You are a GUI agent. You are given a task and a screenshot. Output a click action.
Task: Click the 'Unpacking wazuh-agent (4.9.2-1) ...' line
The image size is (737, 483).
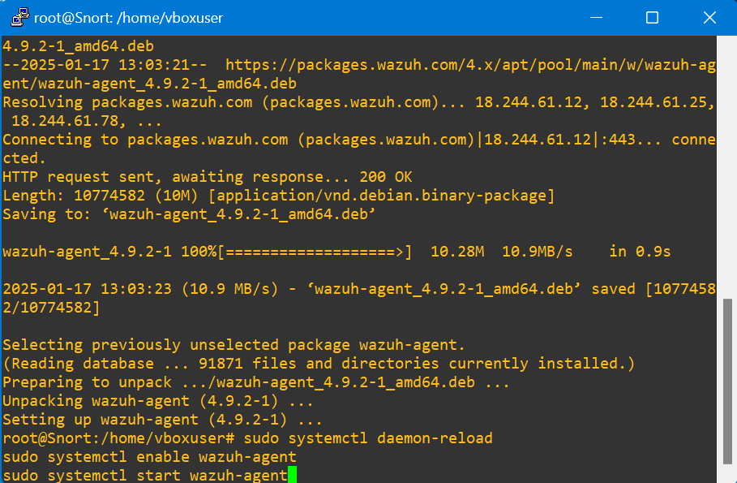click(158, 401)
